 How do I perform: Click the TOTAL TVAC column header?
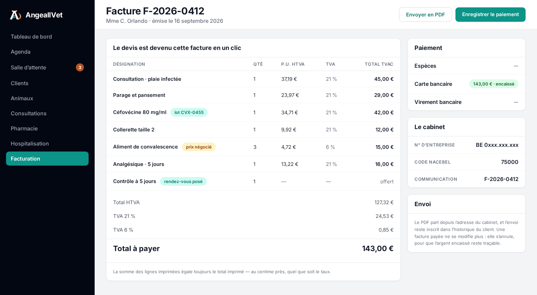point(379,64)
